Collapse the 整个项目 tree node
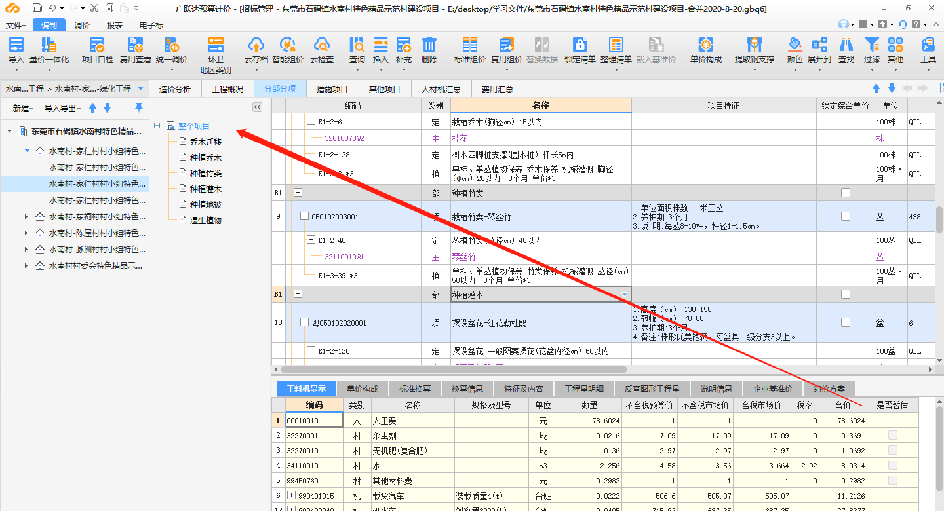The height and width of the screenshot is (511, 944). coord(157,125)
